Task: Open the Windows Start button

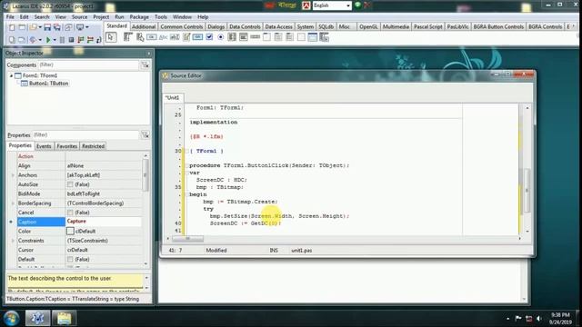Action: (11, 318)
